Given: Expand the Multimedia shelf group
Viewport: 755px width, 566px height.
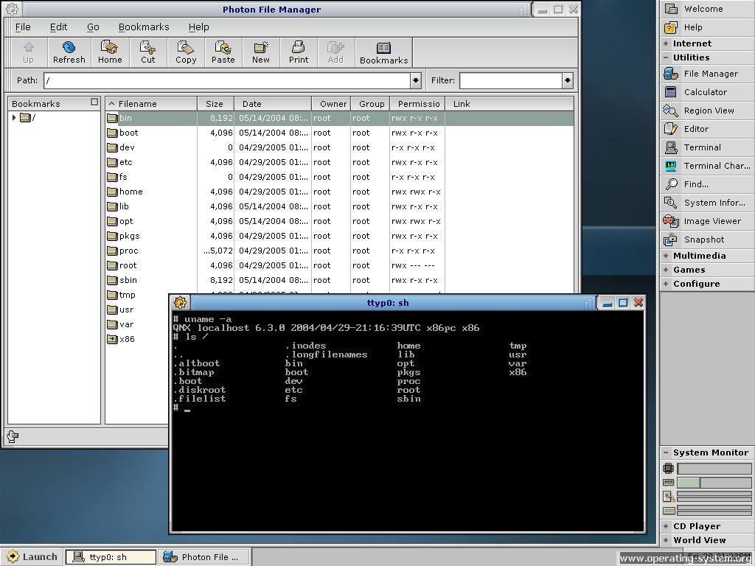Looking at the screenshot, I should 666,256.
